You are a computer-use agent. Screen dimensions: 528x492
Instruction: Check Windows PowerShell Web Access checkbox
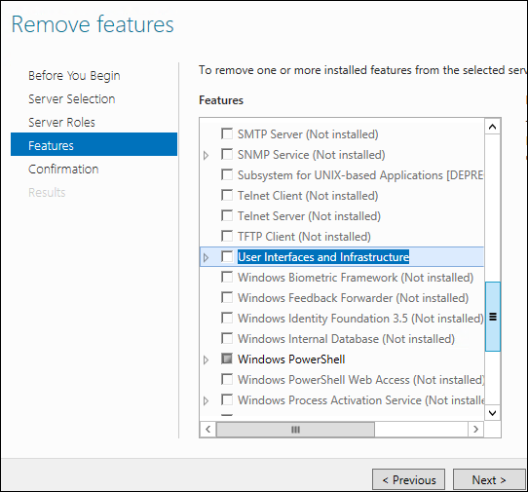click(227, 380)
